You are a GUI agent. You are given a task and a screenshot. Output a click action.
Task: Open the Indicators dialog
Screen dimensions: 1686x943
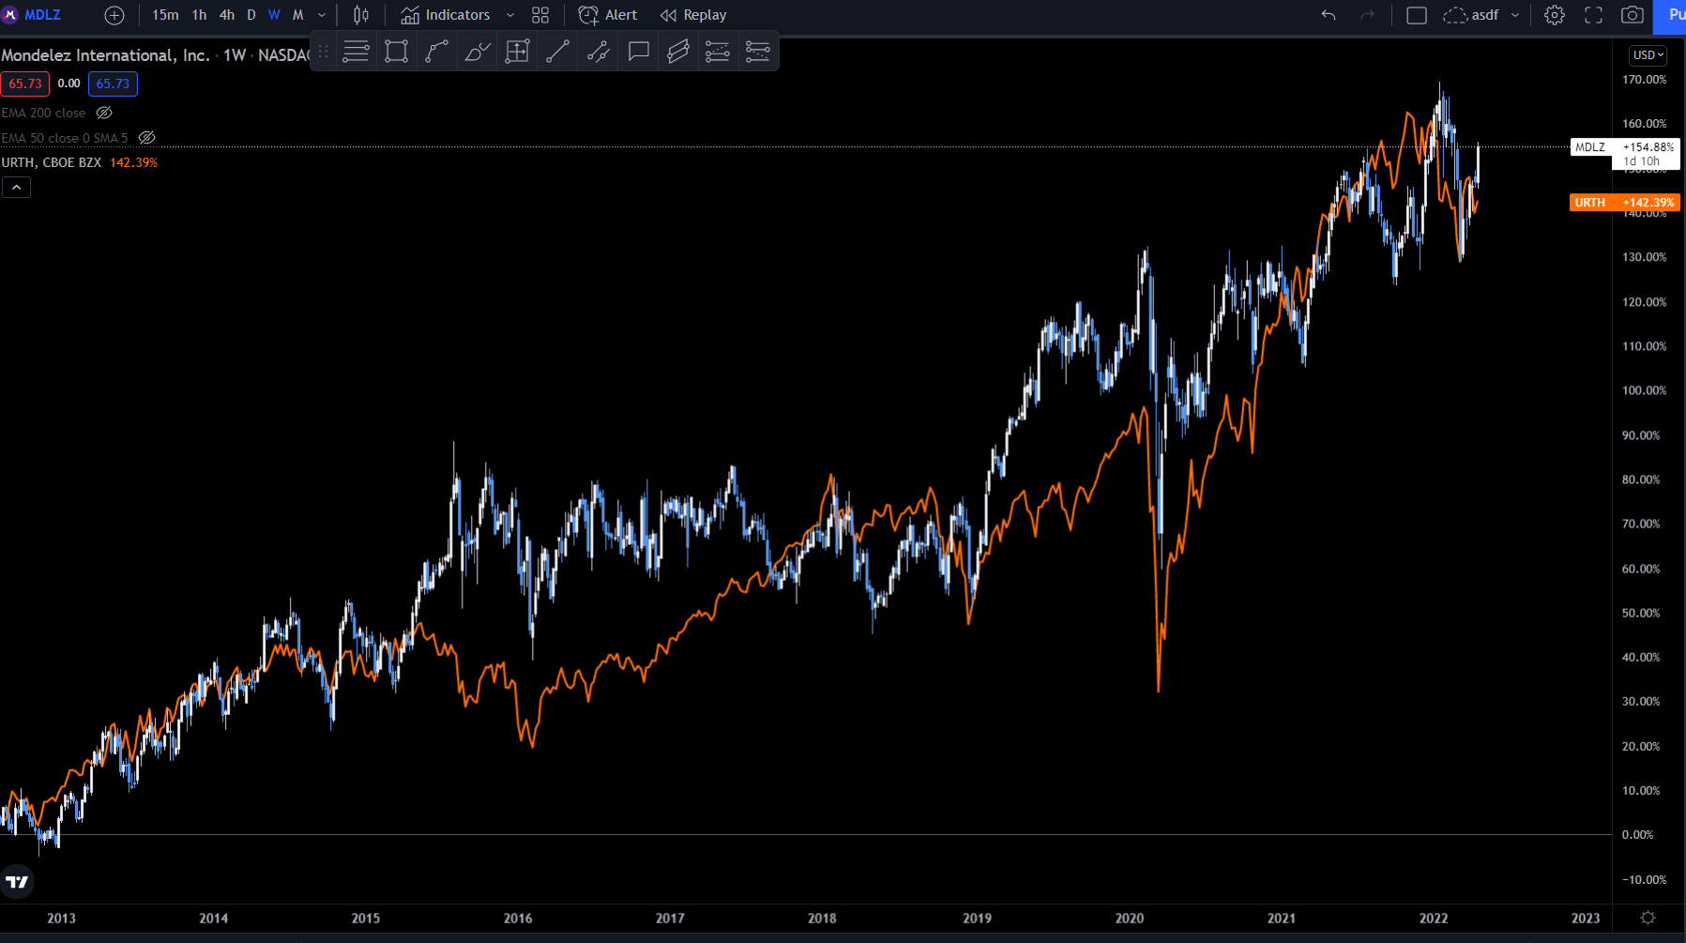[446, 15]
